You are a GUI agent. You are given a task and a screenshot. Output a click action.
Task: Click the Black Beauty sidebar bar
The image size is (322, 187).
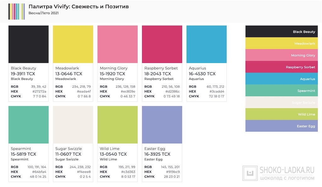tap(281, 31)
